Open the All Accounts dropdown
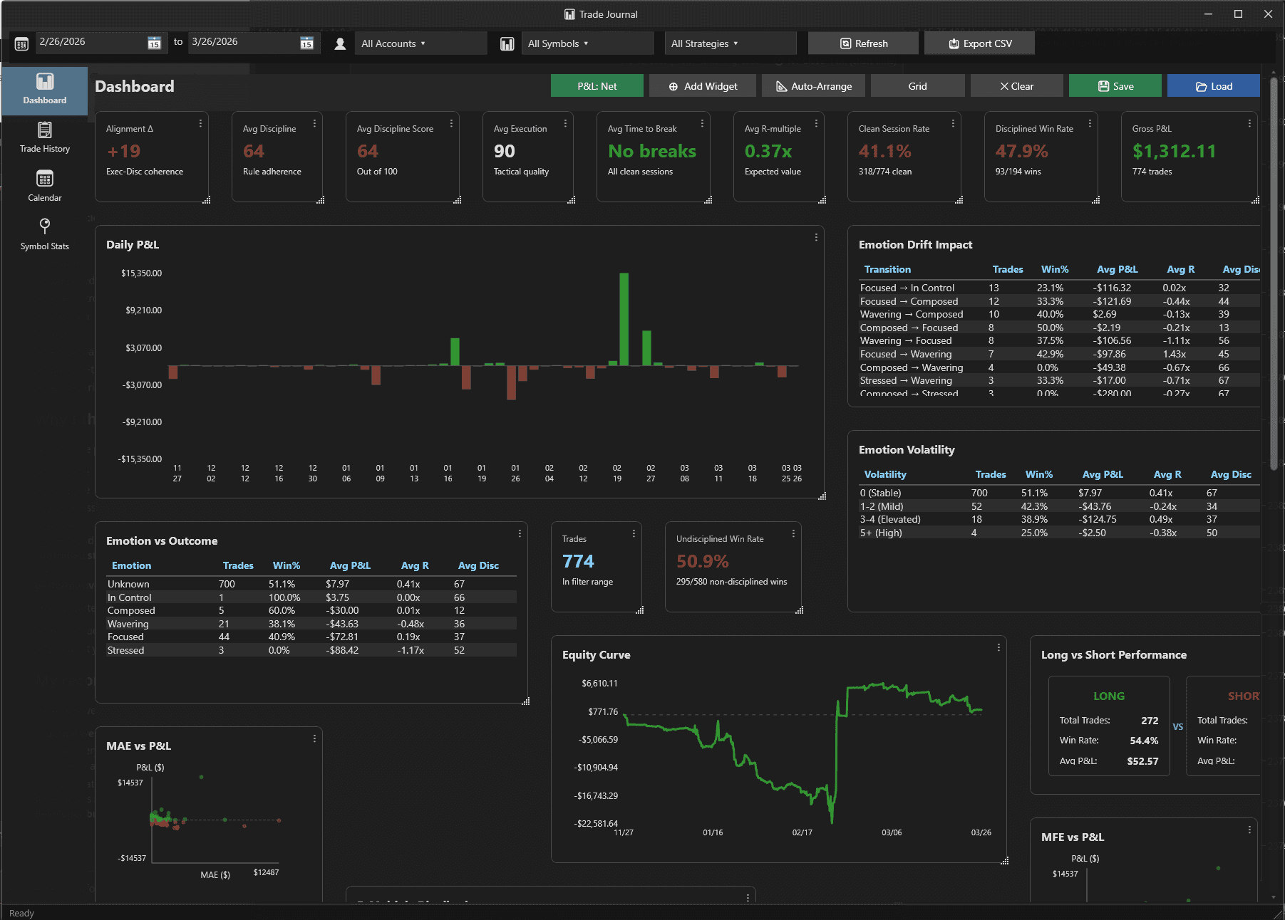1285x920 pixels. click(420, 43)
